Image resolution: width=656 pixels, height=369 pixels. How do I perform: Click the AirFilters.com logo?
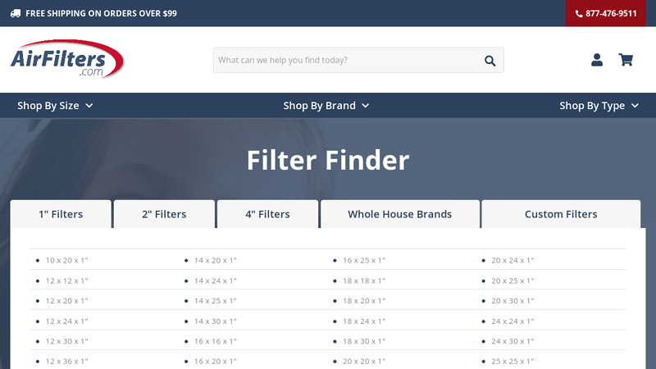[x=67, y=59]
